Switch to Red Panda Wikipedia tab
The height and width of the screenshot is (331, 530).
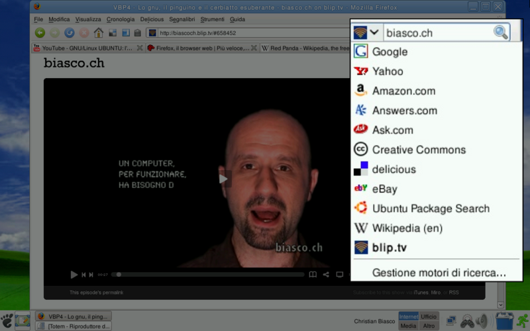click(x=306, y=48)
